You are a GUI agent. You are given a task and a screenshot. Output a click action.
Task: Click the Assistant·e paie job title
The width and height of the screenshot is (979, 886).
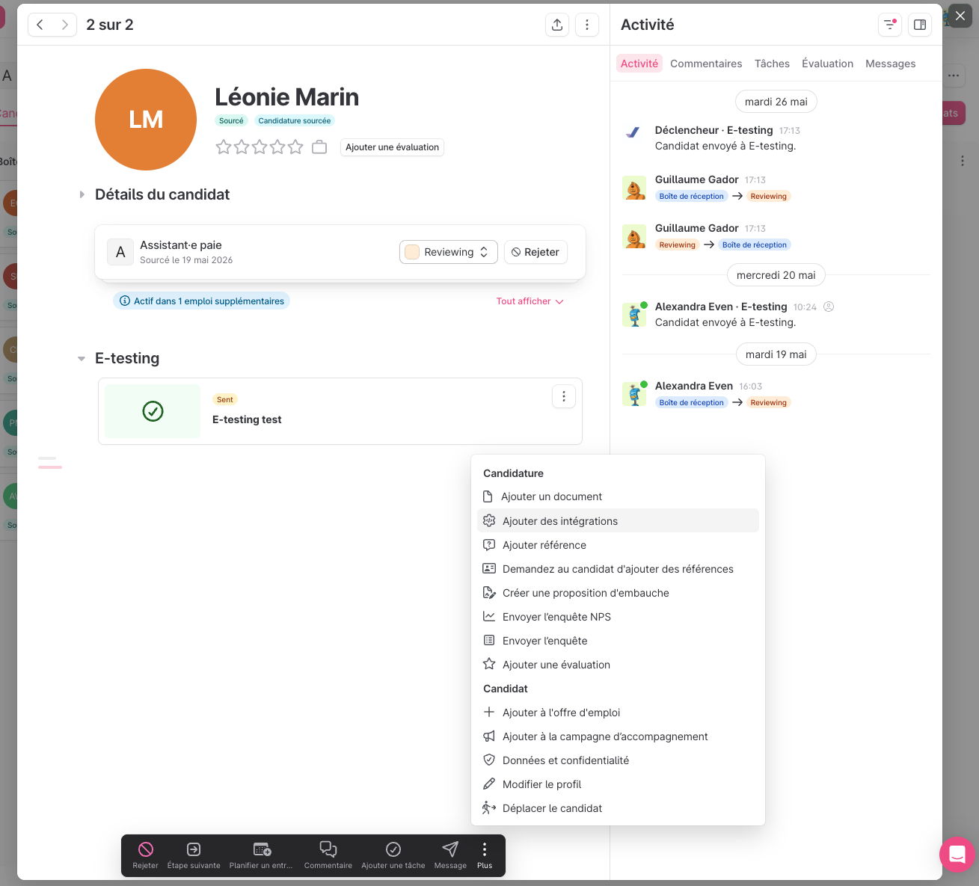181,245
